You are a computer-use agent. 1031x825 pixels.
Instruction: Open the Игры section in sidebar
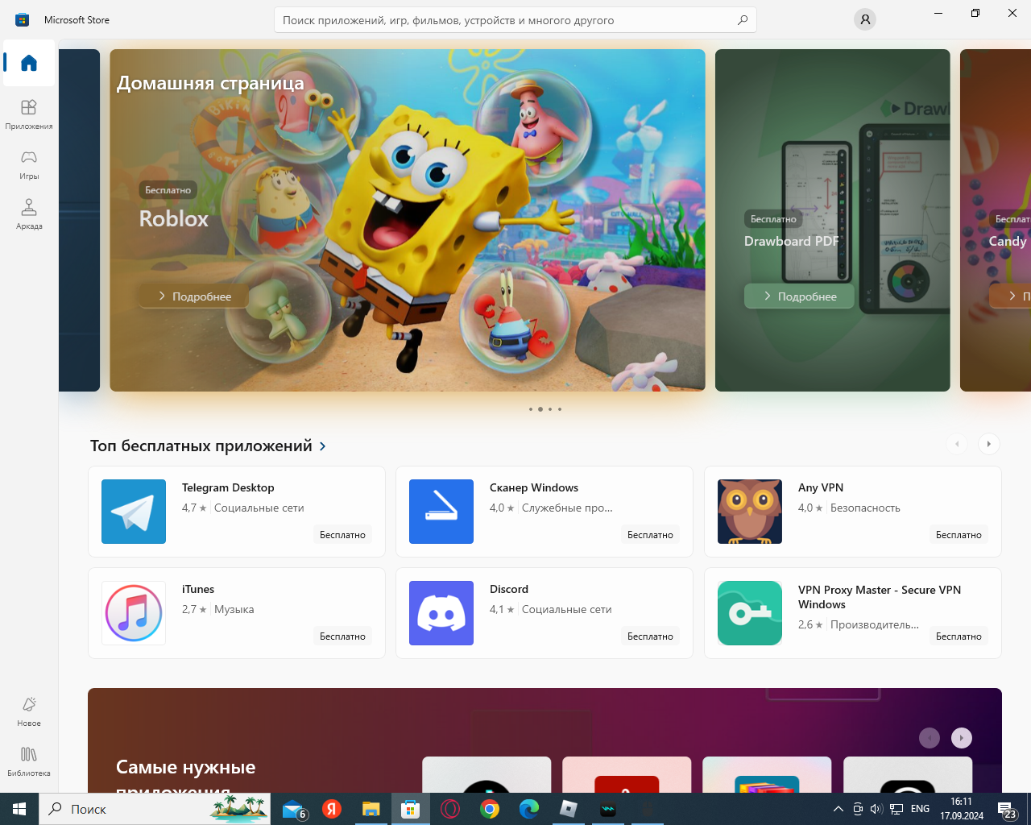click(29, 164)
